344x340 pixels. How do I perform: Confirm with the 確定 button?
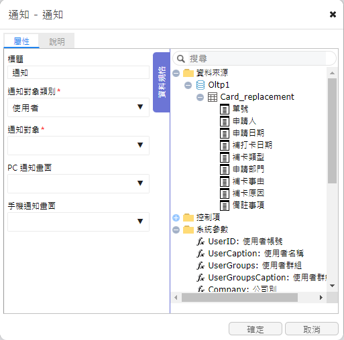pos(255,329)
